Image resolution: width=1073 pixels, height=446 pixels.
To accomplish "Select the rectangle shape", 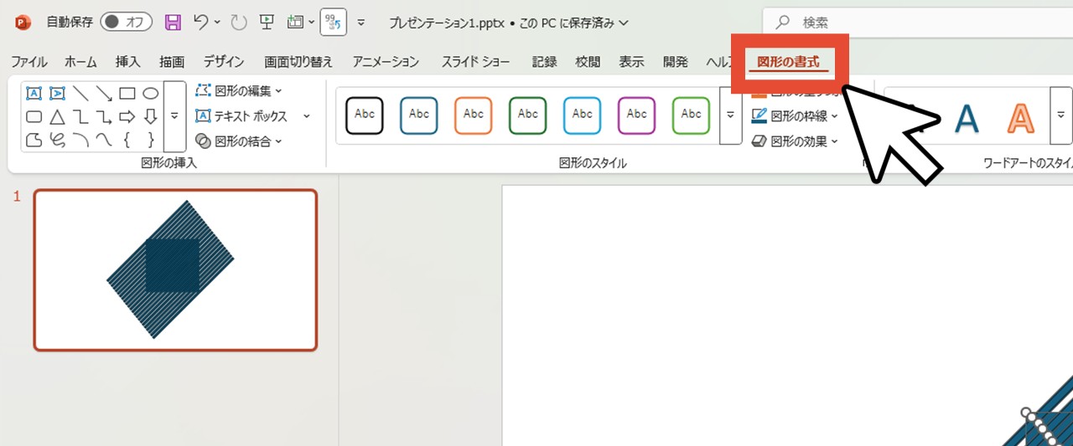I will (127, 93).
